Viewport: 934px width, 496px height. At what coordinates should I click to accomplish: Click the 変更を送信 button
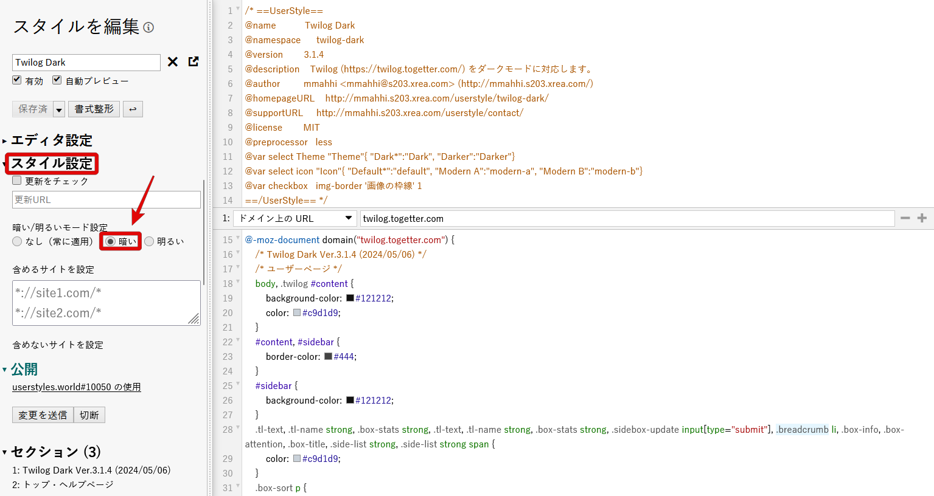tap(43, 415)
